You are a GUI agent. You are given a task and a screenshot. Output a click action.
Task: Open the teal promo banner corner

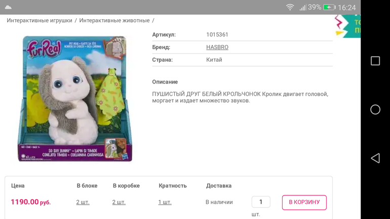click(347, 26)
